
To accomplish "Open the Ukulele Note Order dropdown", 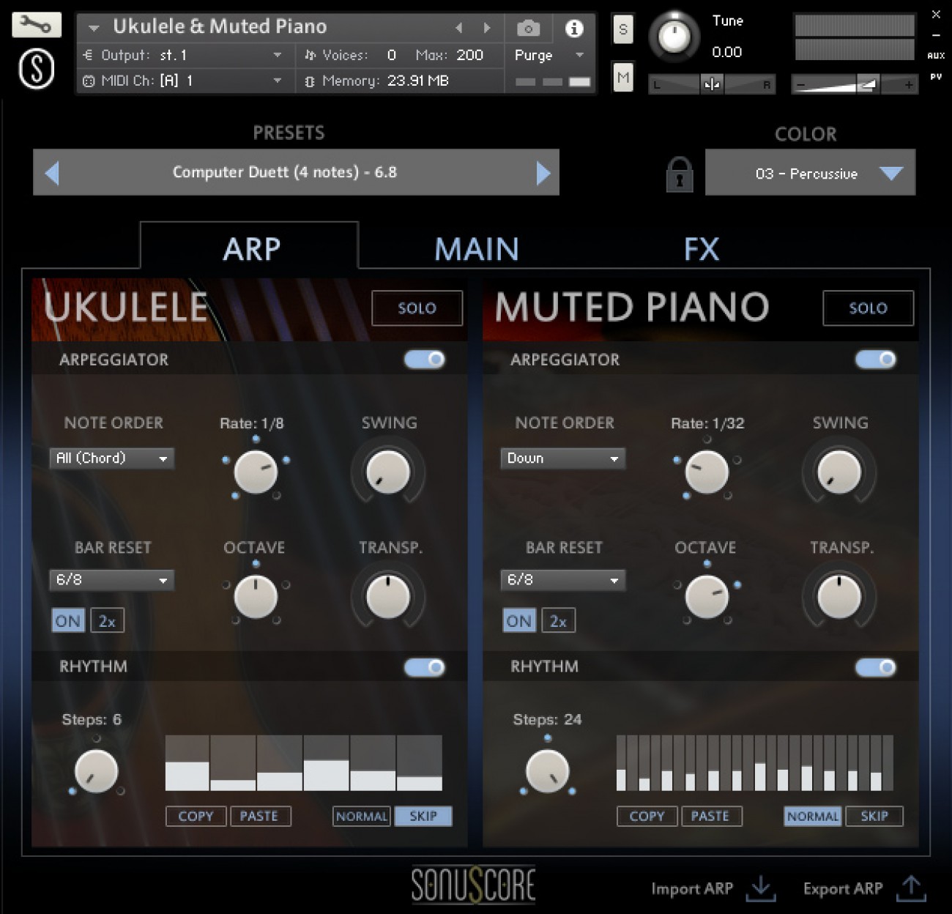I will (x=111, y=458).
